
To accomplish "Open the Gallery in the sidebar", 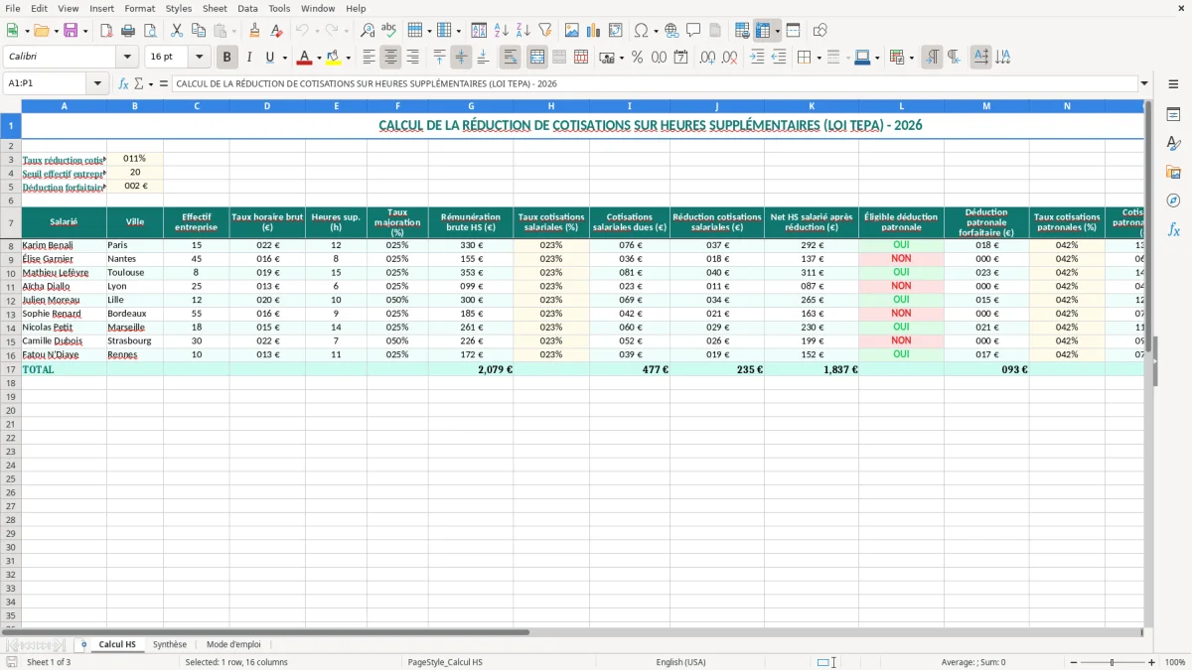I will (x=1173, y=173).
